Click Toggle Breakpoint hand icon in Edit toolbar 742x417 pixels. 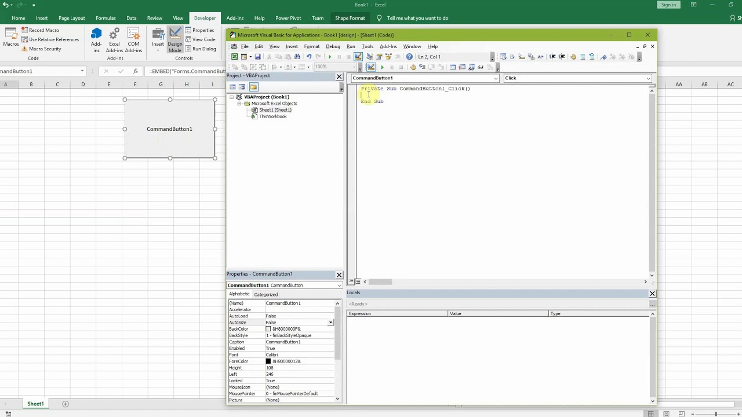click(x=573, y=57)
